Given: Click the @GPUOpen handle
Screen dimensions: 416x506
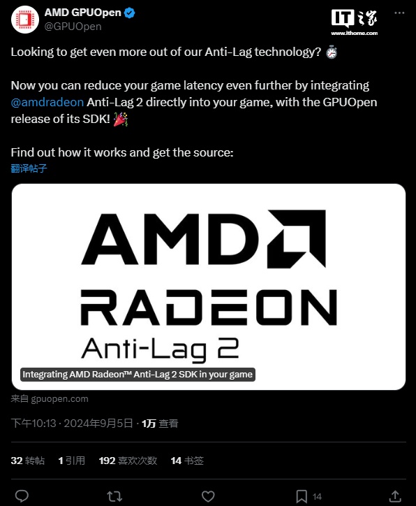Looking at the screenshot, I should pos(73,27).
